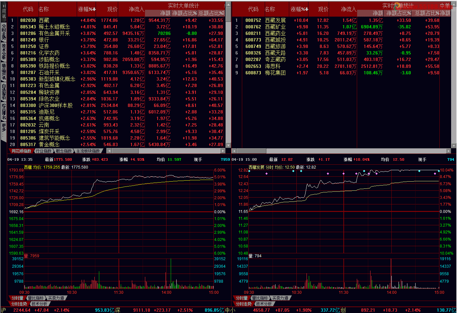
Task: Select row 885343 稀土永磁概念
Action: pyautogui.click(x=117, y=27)
